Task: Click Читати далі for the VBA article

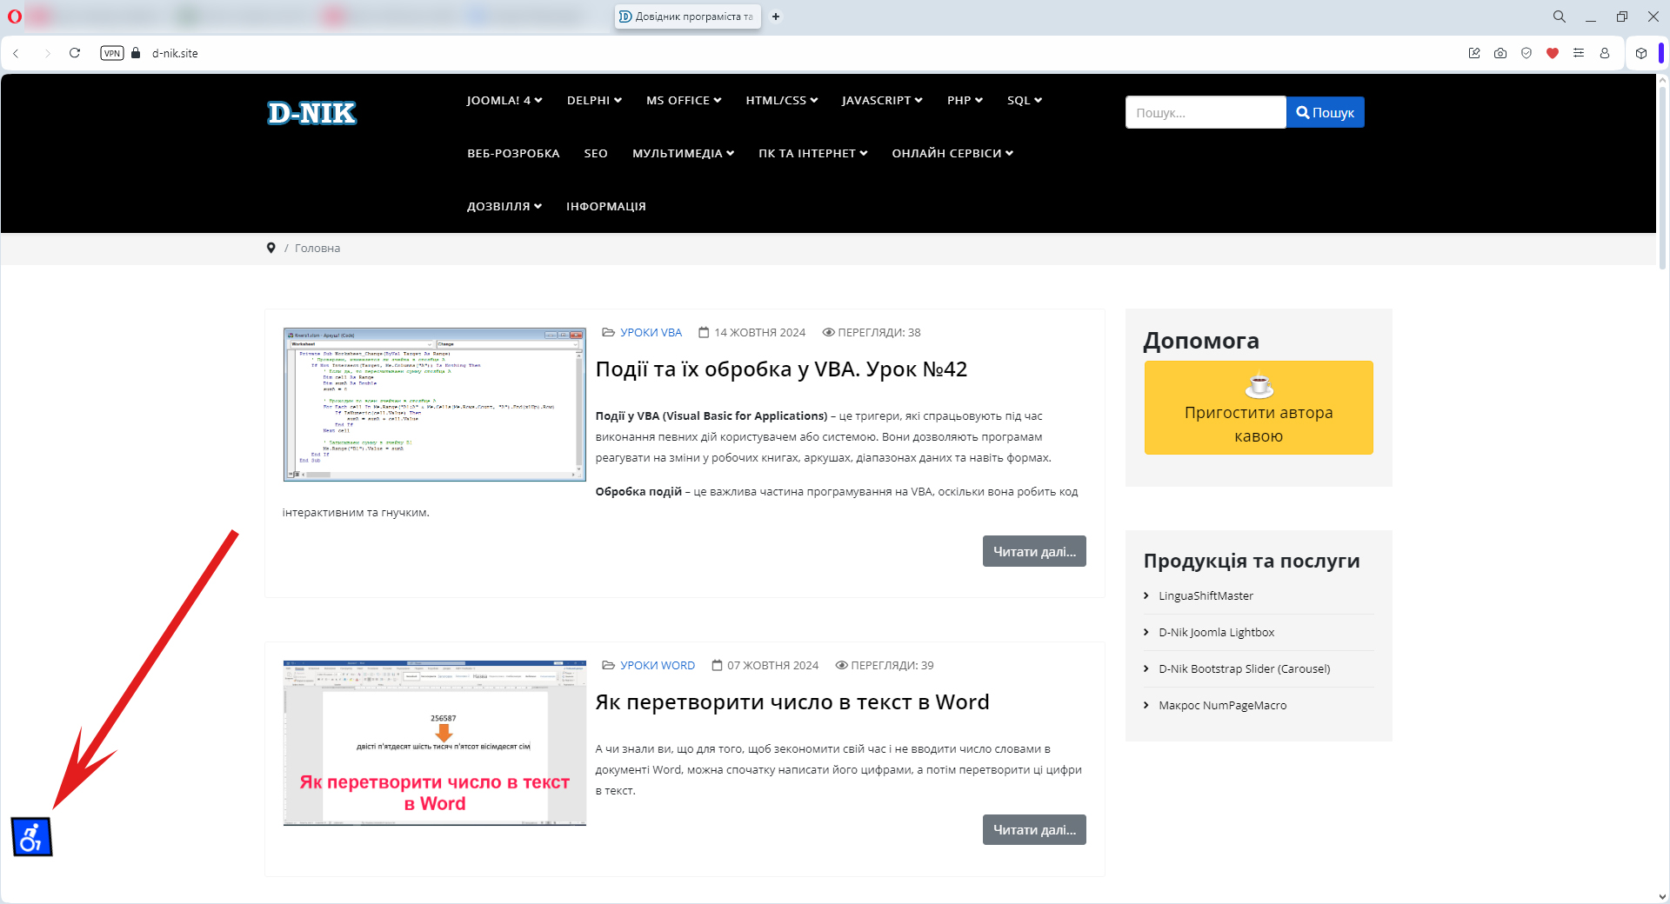Action: tap(1034, 551)
